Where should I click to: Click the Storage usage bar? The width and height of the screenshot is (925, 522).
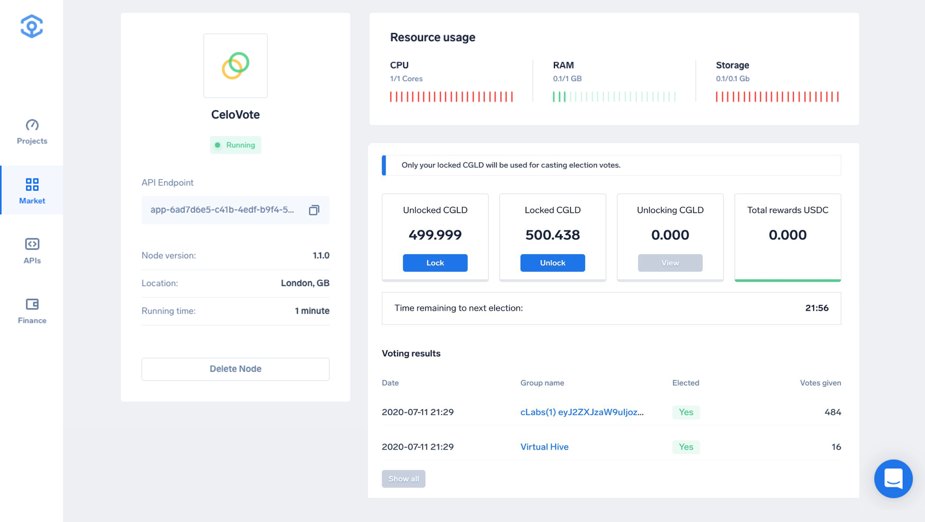click(778, 97)
